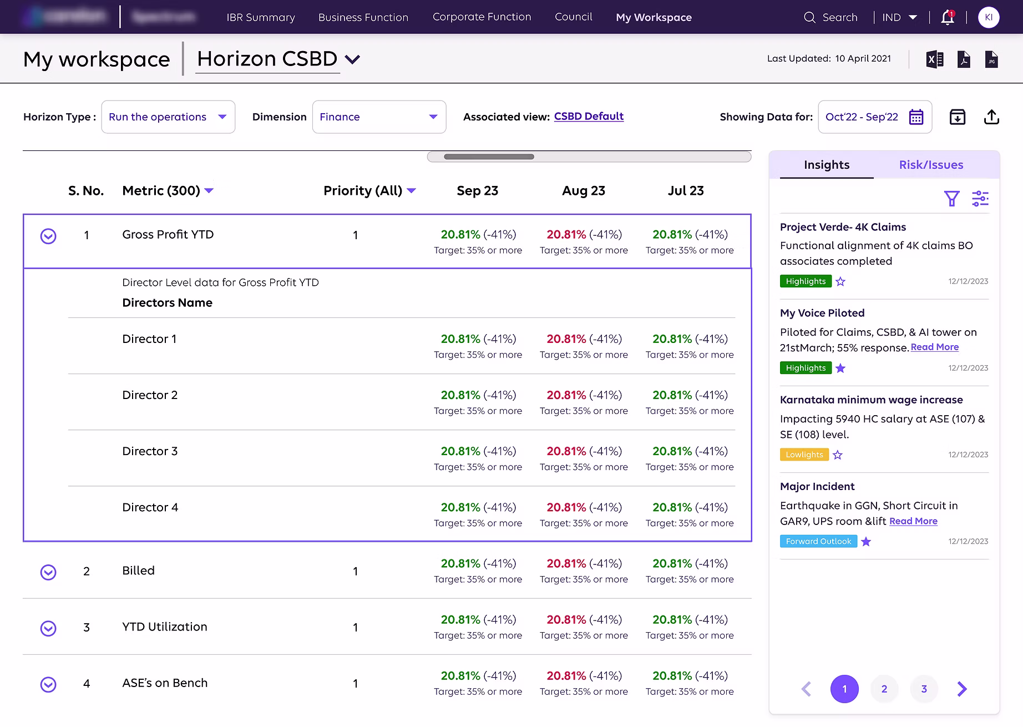The image size is (1023, 727).
Task: Open the Insights filter funnel
Action: coord(951,199)
